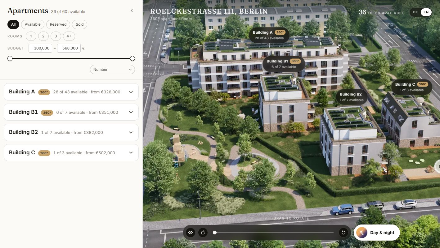
Task: Filter by Available apartments
Action: click(x=33, y=24)
